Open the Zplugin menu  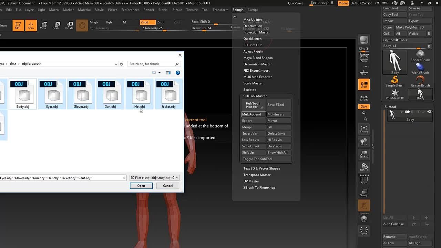238,10
